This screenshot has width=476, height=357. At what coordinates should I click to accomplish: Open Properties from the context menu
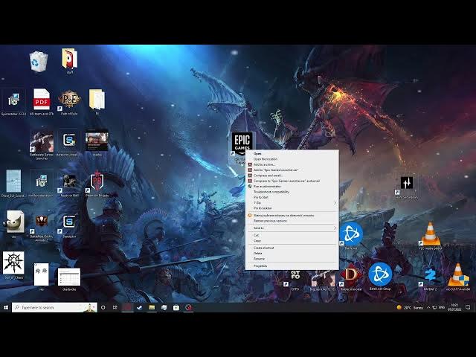coord(260,266)
